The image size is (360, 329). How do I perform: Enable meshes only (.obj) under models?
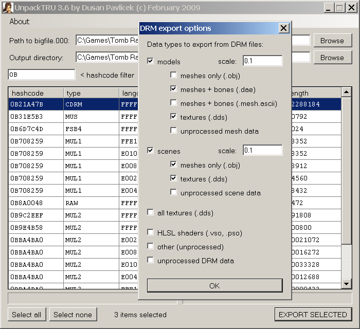(174, 76)
